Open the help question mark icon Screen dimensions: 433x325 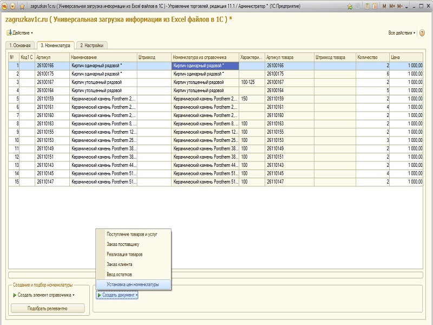422,33
